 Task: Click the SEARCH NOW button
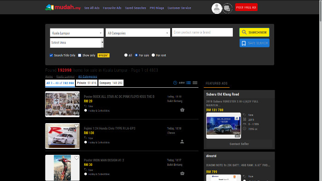coord(254,32)
